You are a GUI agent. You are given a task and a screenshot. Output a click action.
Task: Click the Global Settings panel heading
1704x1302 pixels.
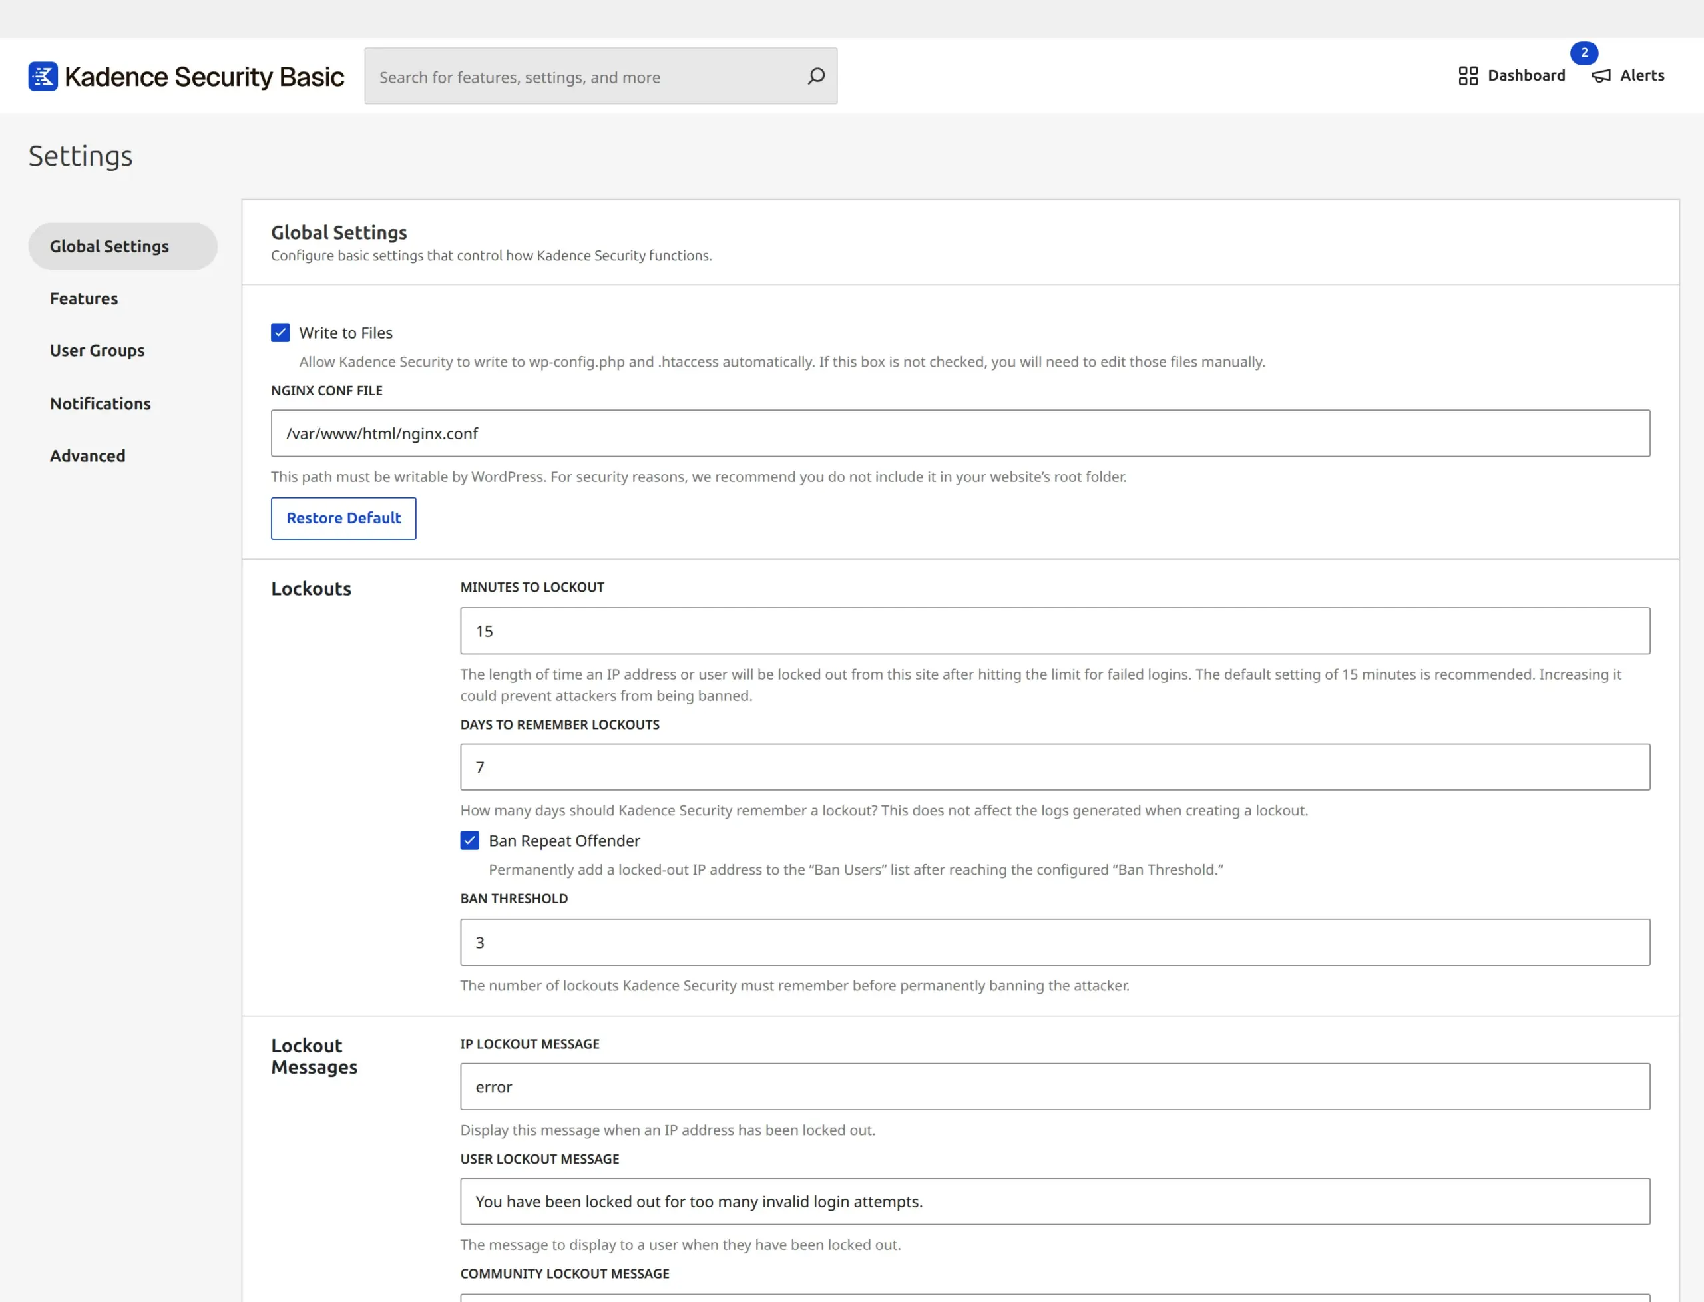click(x=339, y=232)
